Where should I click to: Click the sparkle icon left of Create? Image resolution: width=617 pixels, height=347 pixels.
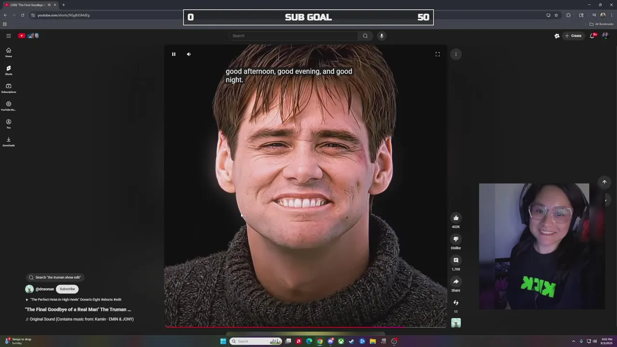coord(557,36)
